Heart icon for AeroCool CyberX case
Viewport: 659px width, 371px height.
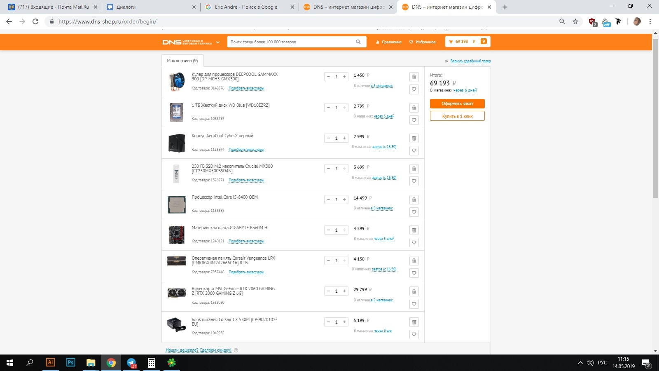point(414,150)
